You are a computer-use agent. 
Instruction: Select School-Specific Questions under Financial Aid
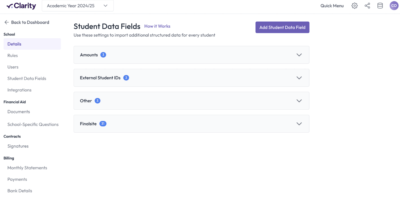(x=33, y=124)
